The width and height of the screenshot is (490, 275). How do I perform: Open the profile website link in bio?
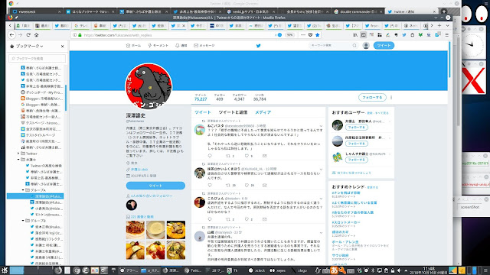coord(139,170)
